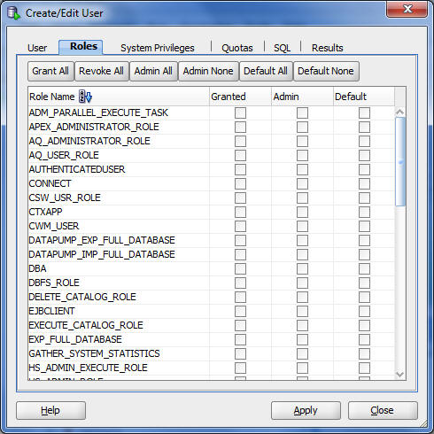Check Admin for CWM_USER role
This screenshot has height=434, width=434.
coord(302,227)
